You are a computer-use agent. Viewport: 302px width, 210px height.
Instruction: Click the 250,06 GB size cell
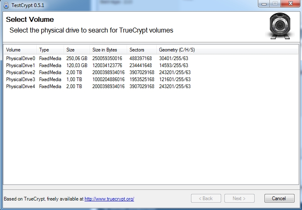(x=77, y=58)
